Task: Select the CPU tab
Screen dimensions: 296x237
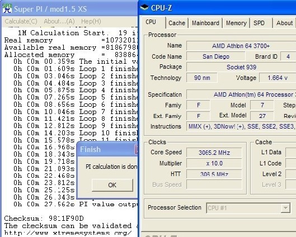Action: (x=153, y=22)
